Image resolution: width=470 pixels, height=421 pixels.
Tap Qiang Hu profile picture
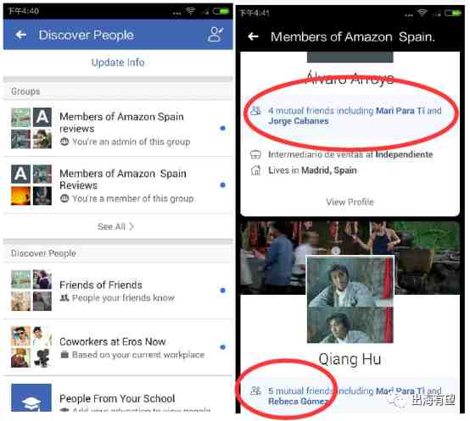point(350,299)
